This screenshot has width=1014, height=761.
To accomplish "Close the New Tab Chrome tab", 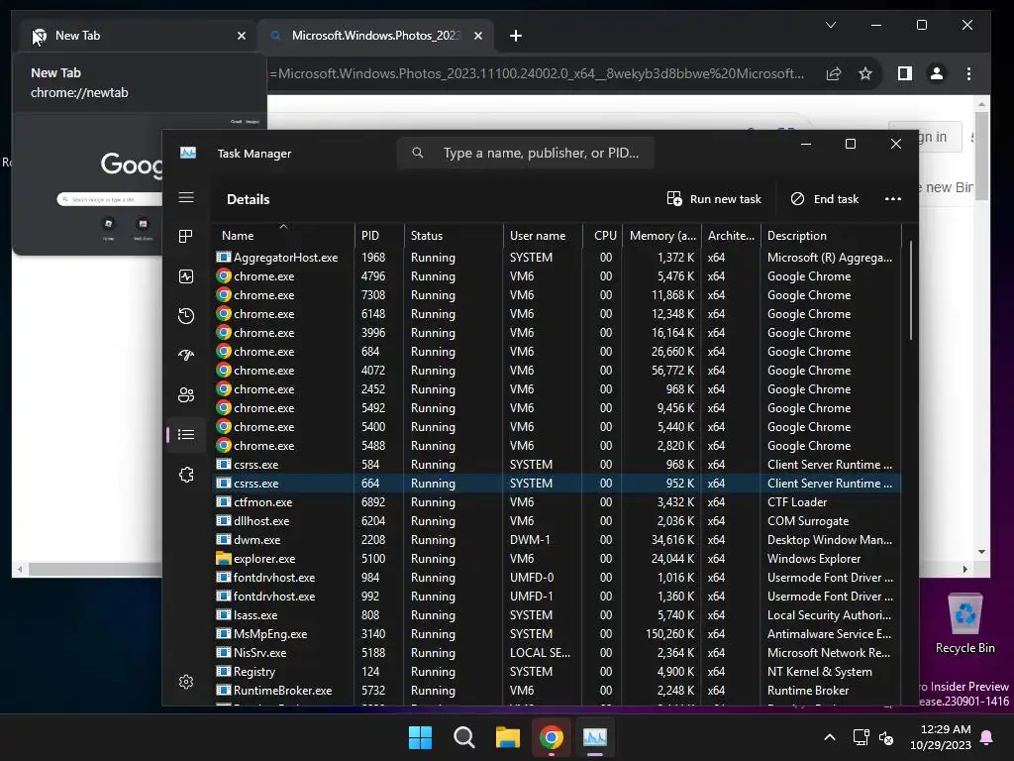I will click(242, 36).
